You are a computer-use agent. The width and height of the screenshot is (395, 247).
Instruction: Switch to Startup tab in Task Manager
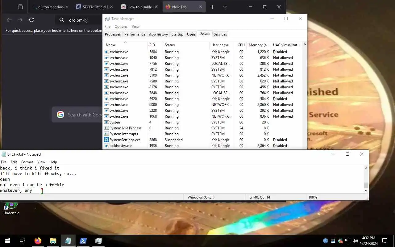click(x=177, y=34)
